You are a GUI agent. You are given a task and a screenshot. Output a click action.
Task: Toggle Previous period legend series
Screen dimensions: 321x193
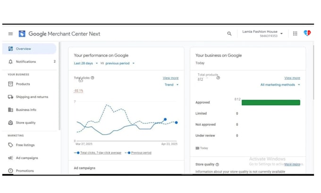coord(138,153)
